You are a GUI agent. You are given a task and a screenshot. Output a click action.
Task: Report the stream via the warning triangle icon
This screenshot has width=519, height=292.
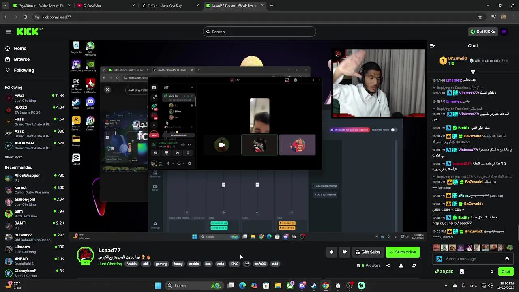click(401, 266)
